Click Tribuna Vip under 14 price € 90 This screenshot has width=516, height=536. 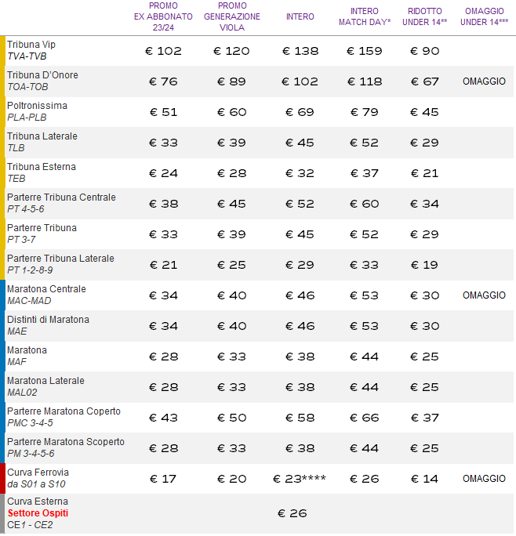coord(424,51)
